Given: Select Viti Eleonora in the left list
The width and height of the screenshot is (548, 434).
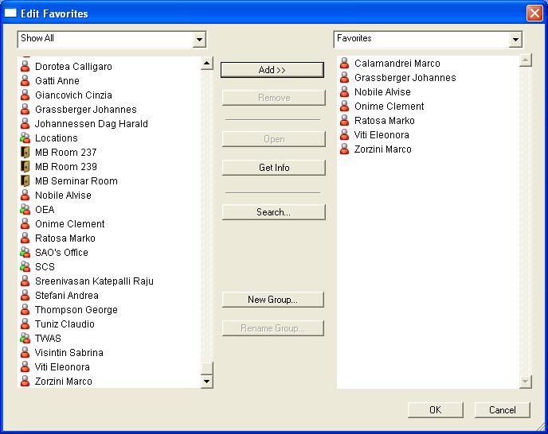Looking at the screenshot, I should [62, 366].
